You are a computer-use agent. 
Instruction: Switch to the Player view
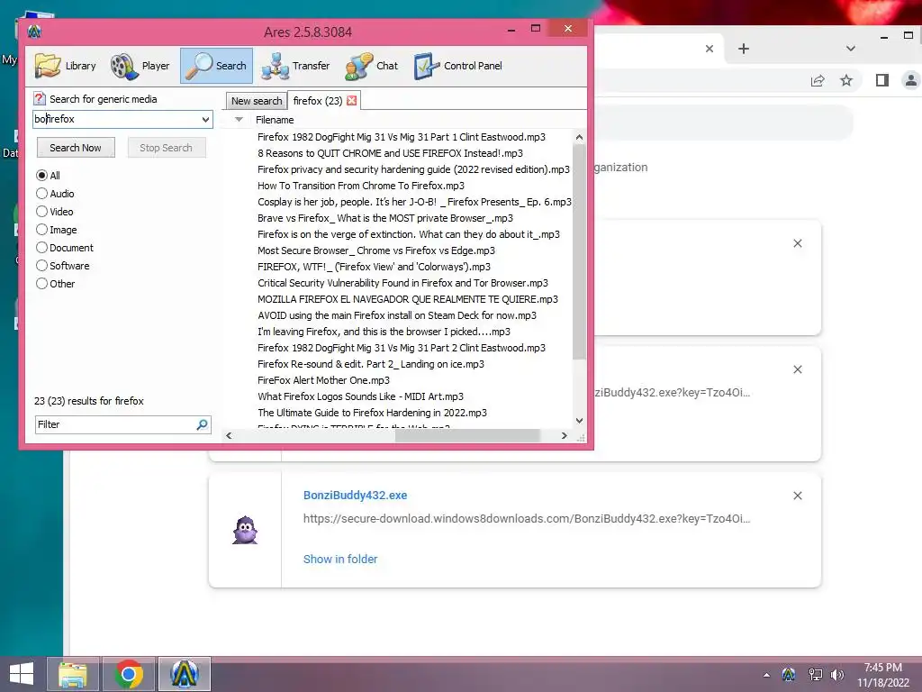[x=140, y=66]
